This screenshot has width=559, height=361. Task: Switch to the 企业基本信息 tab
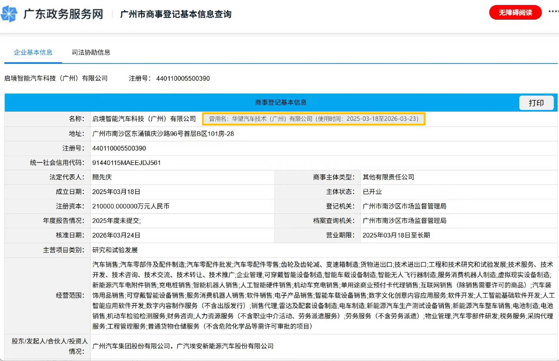(x=34, y=53)
